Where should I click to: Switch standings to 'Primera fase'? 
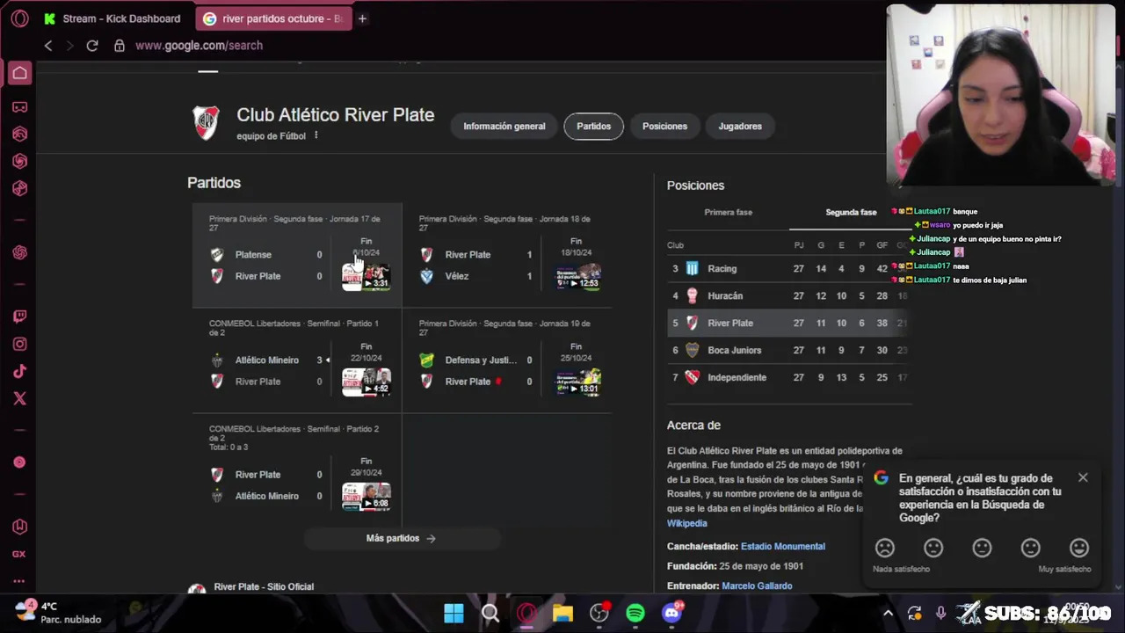point(728,212)
